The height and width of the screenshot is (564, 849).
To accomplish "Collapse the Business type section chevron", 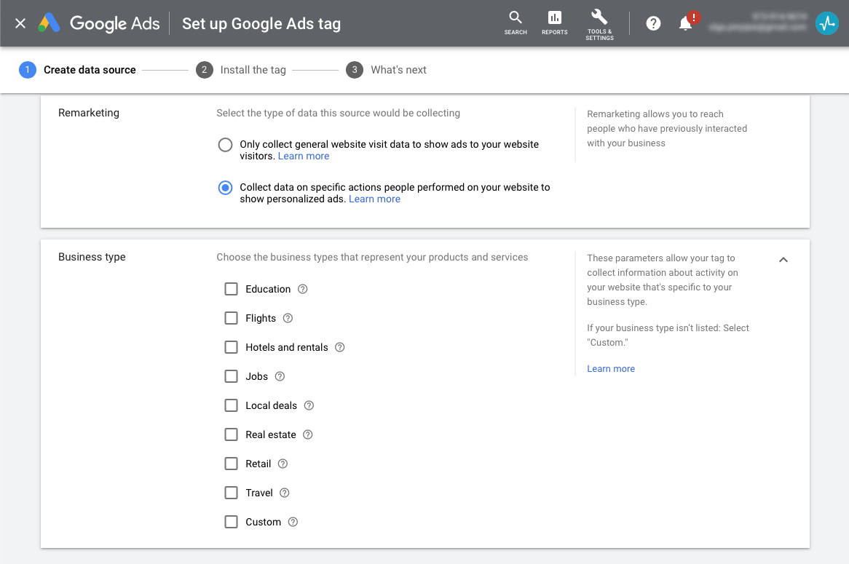I will [783, 260].
